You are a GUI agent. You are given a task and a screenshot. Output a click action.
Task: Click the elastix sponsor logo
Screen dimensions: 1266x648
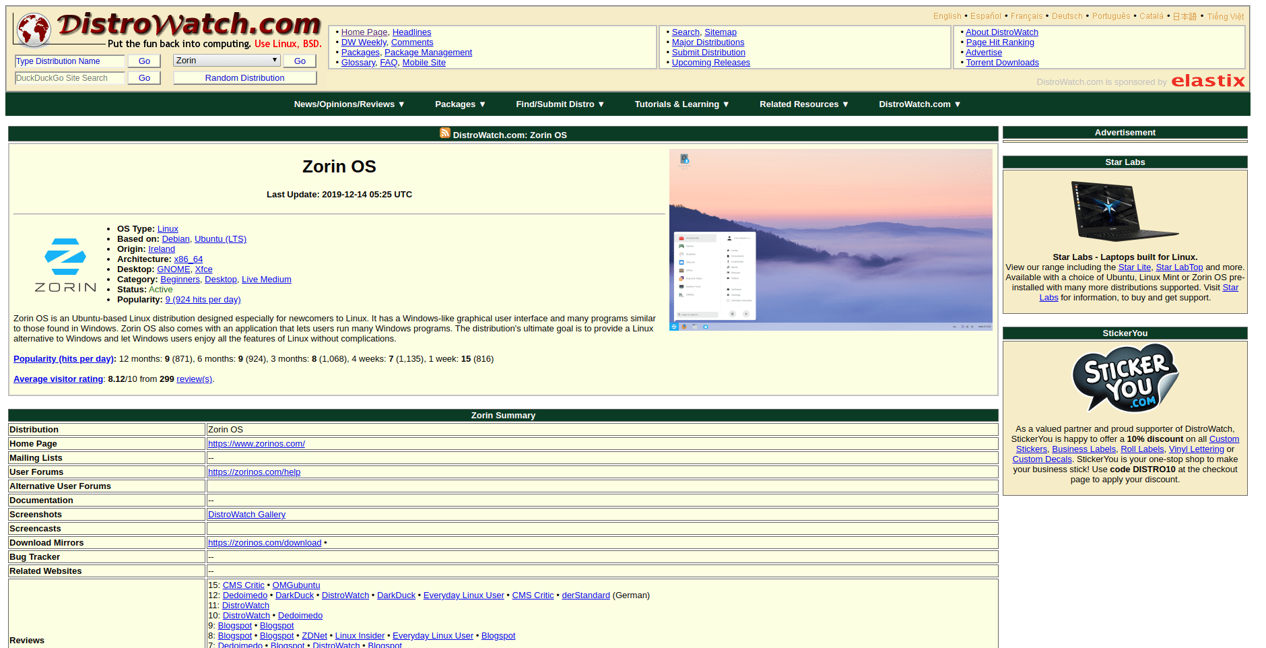coord(1208,81)
